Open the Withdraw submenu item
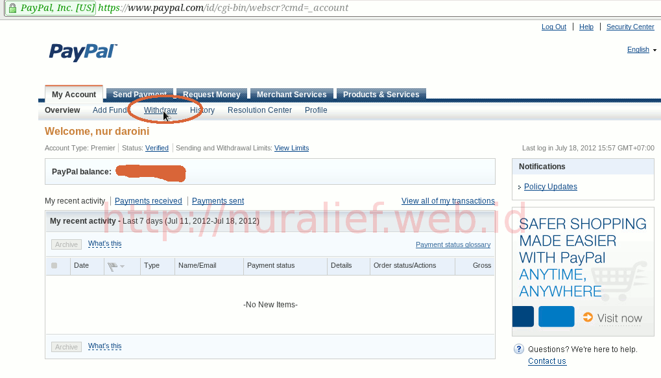The width and height of the screenshot is (661, 378). (160, 110)
